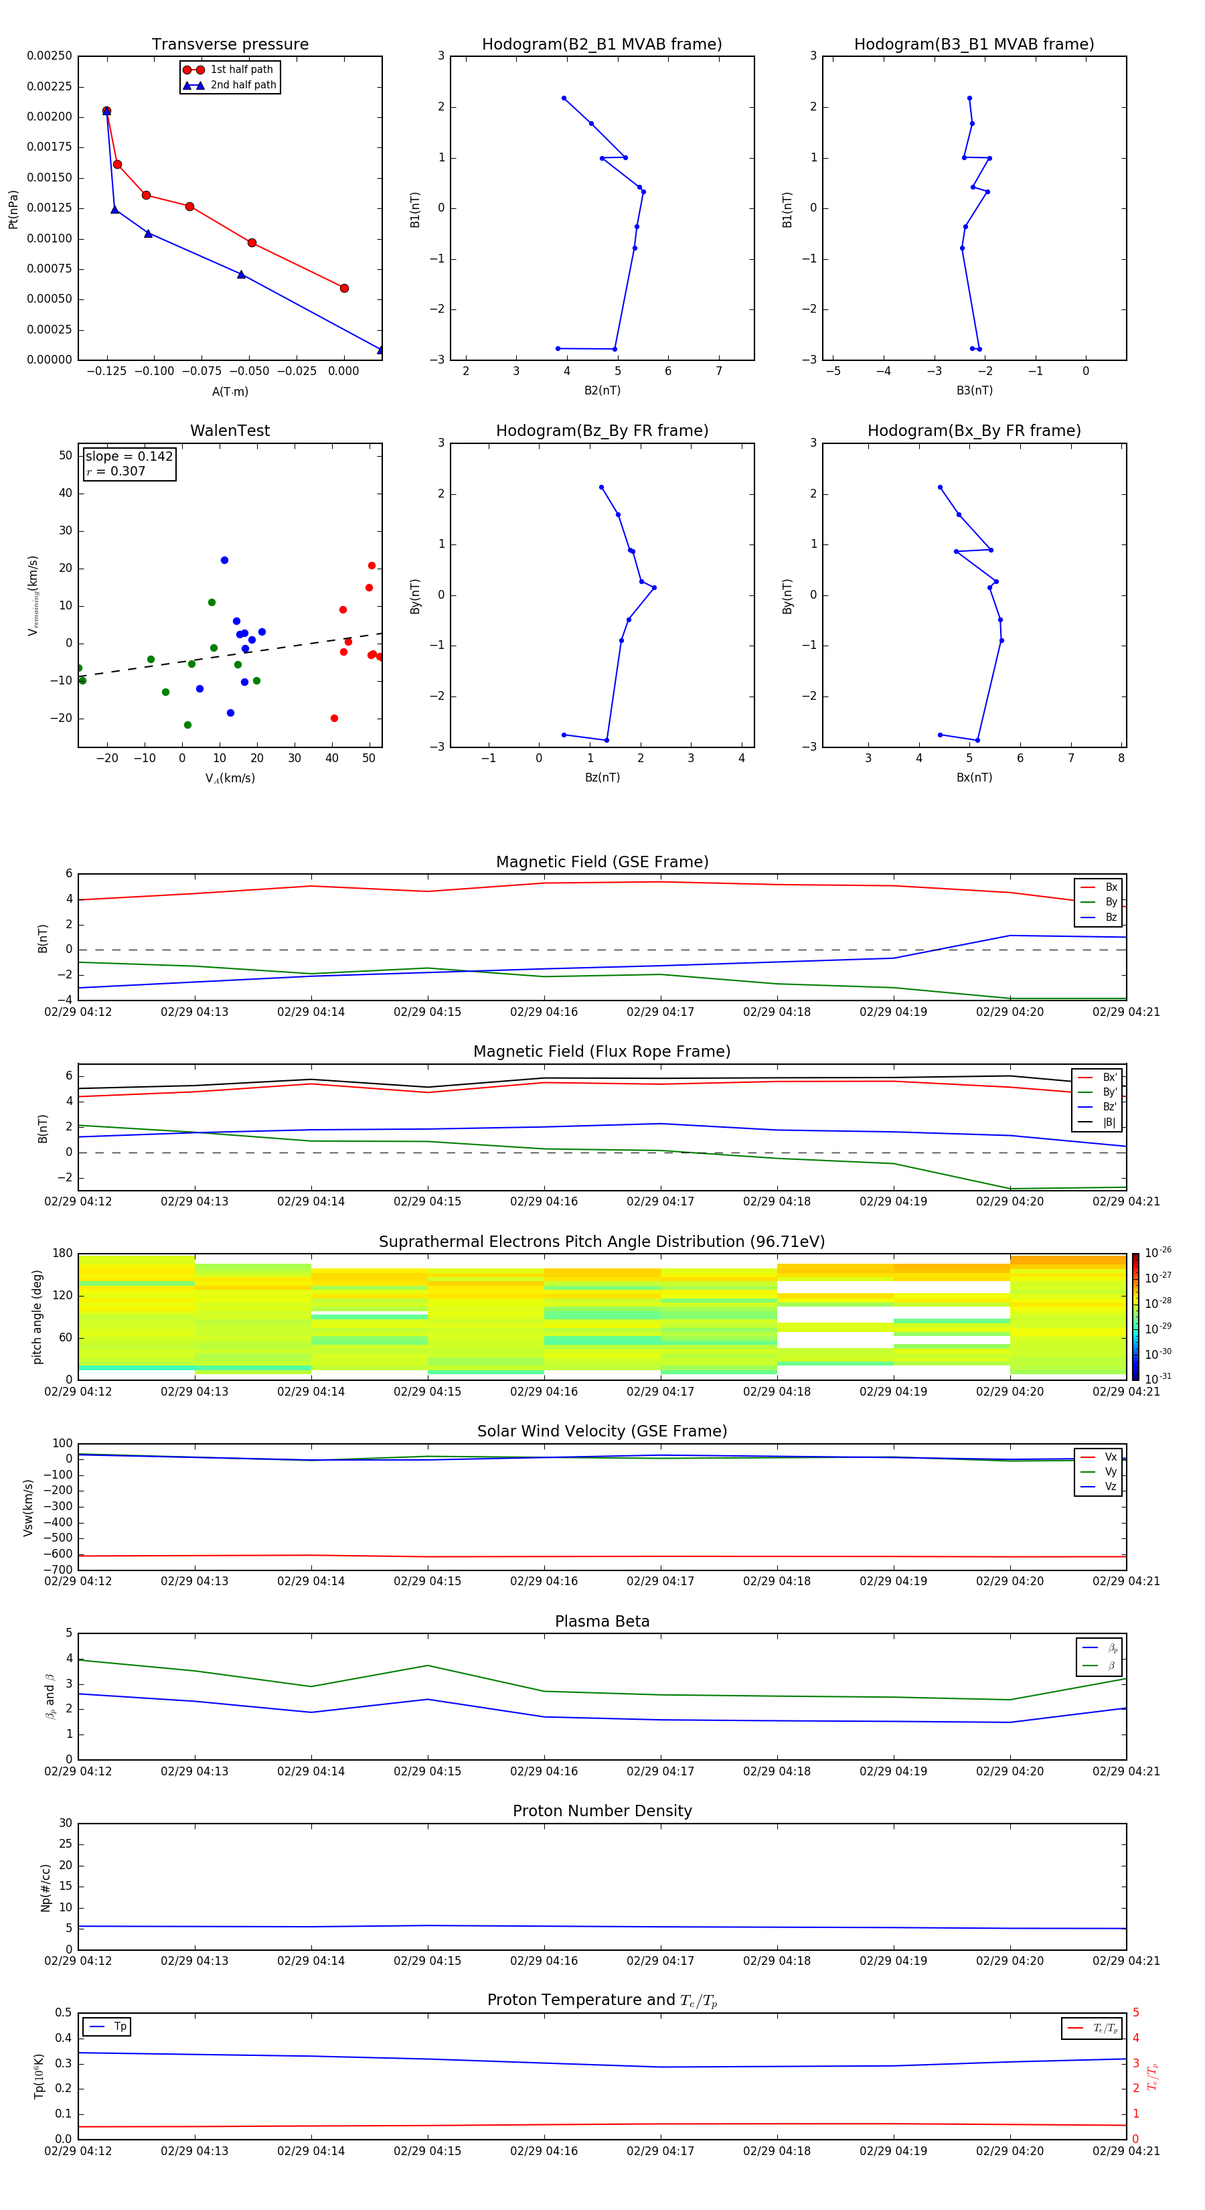This screenshot has width=1205, height=2210.
Task: Click the lowest red point in WalenTest scatter
Action: click(x=335, y=718)
